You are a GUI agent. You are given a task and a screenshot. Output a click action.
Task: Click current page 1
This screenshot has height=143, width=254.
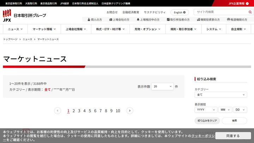[x=68, y=111]
